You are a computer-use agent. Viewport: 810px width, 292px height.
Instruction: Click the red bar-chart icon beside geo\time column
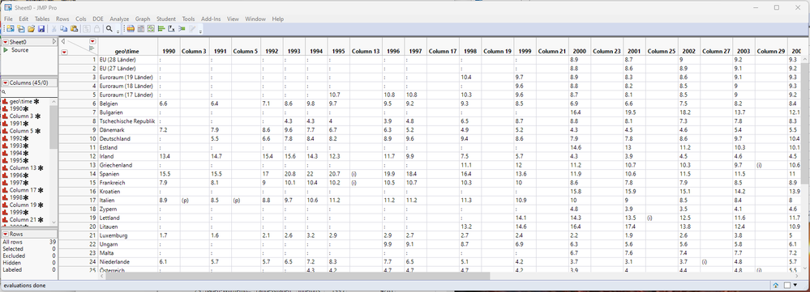pos(6,102)
